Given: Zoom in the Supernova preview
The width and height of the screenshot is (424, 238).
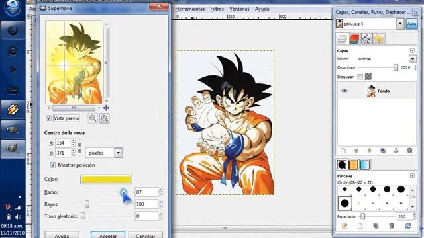Looking at the screenshot, I should coord(105,118).
